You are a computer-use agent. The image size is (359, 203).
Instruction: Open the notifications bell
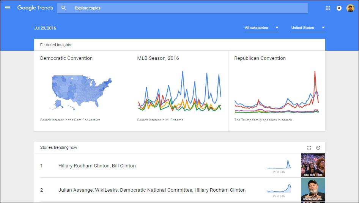(x=339, y=8)
